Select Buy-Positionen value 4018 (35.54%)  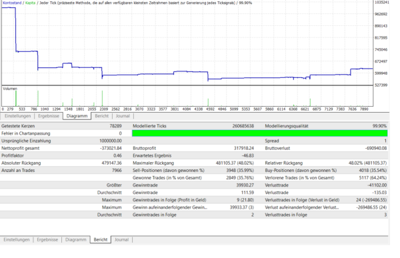pyautogui.click(x=373, y=170)
